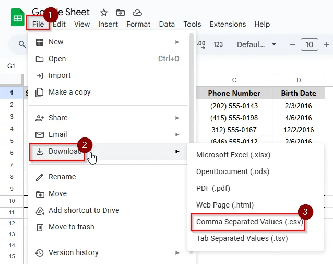Increase font size with plus button
The height and width of the screenshot is (264, 333).
coord(326,44)
